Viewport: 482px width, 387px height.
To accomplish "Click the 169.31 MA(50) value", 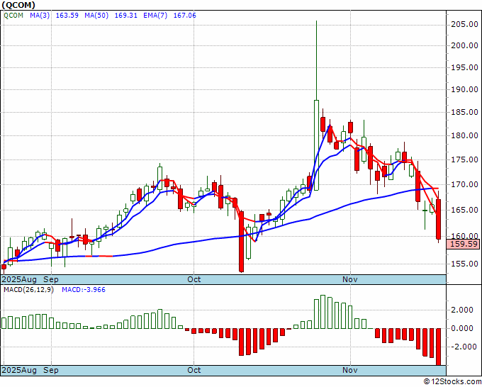I will pyautogui.click(x=125, y=15).
